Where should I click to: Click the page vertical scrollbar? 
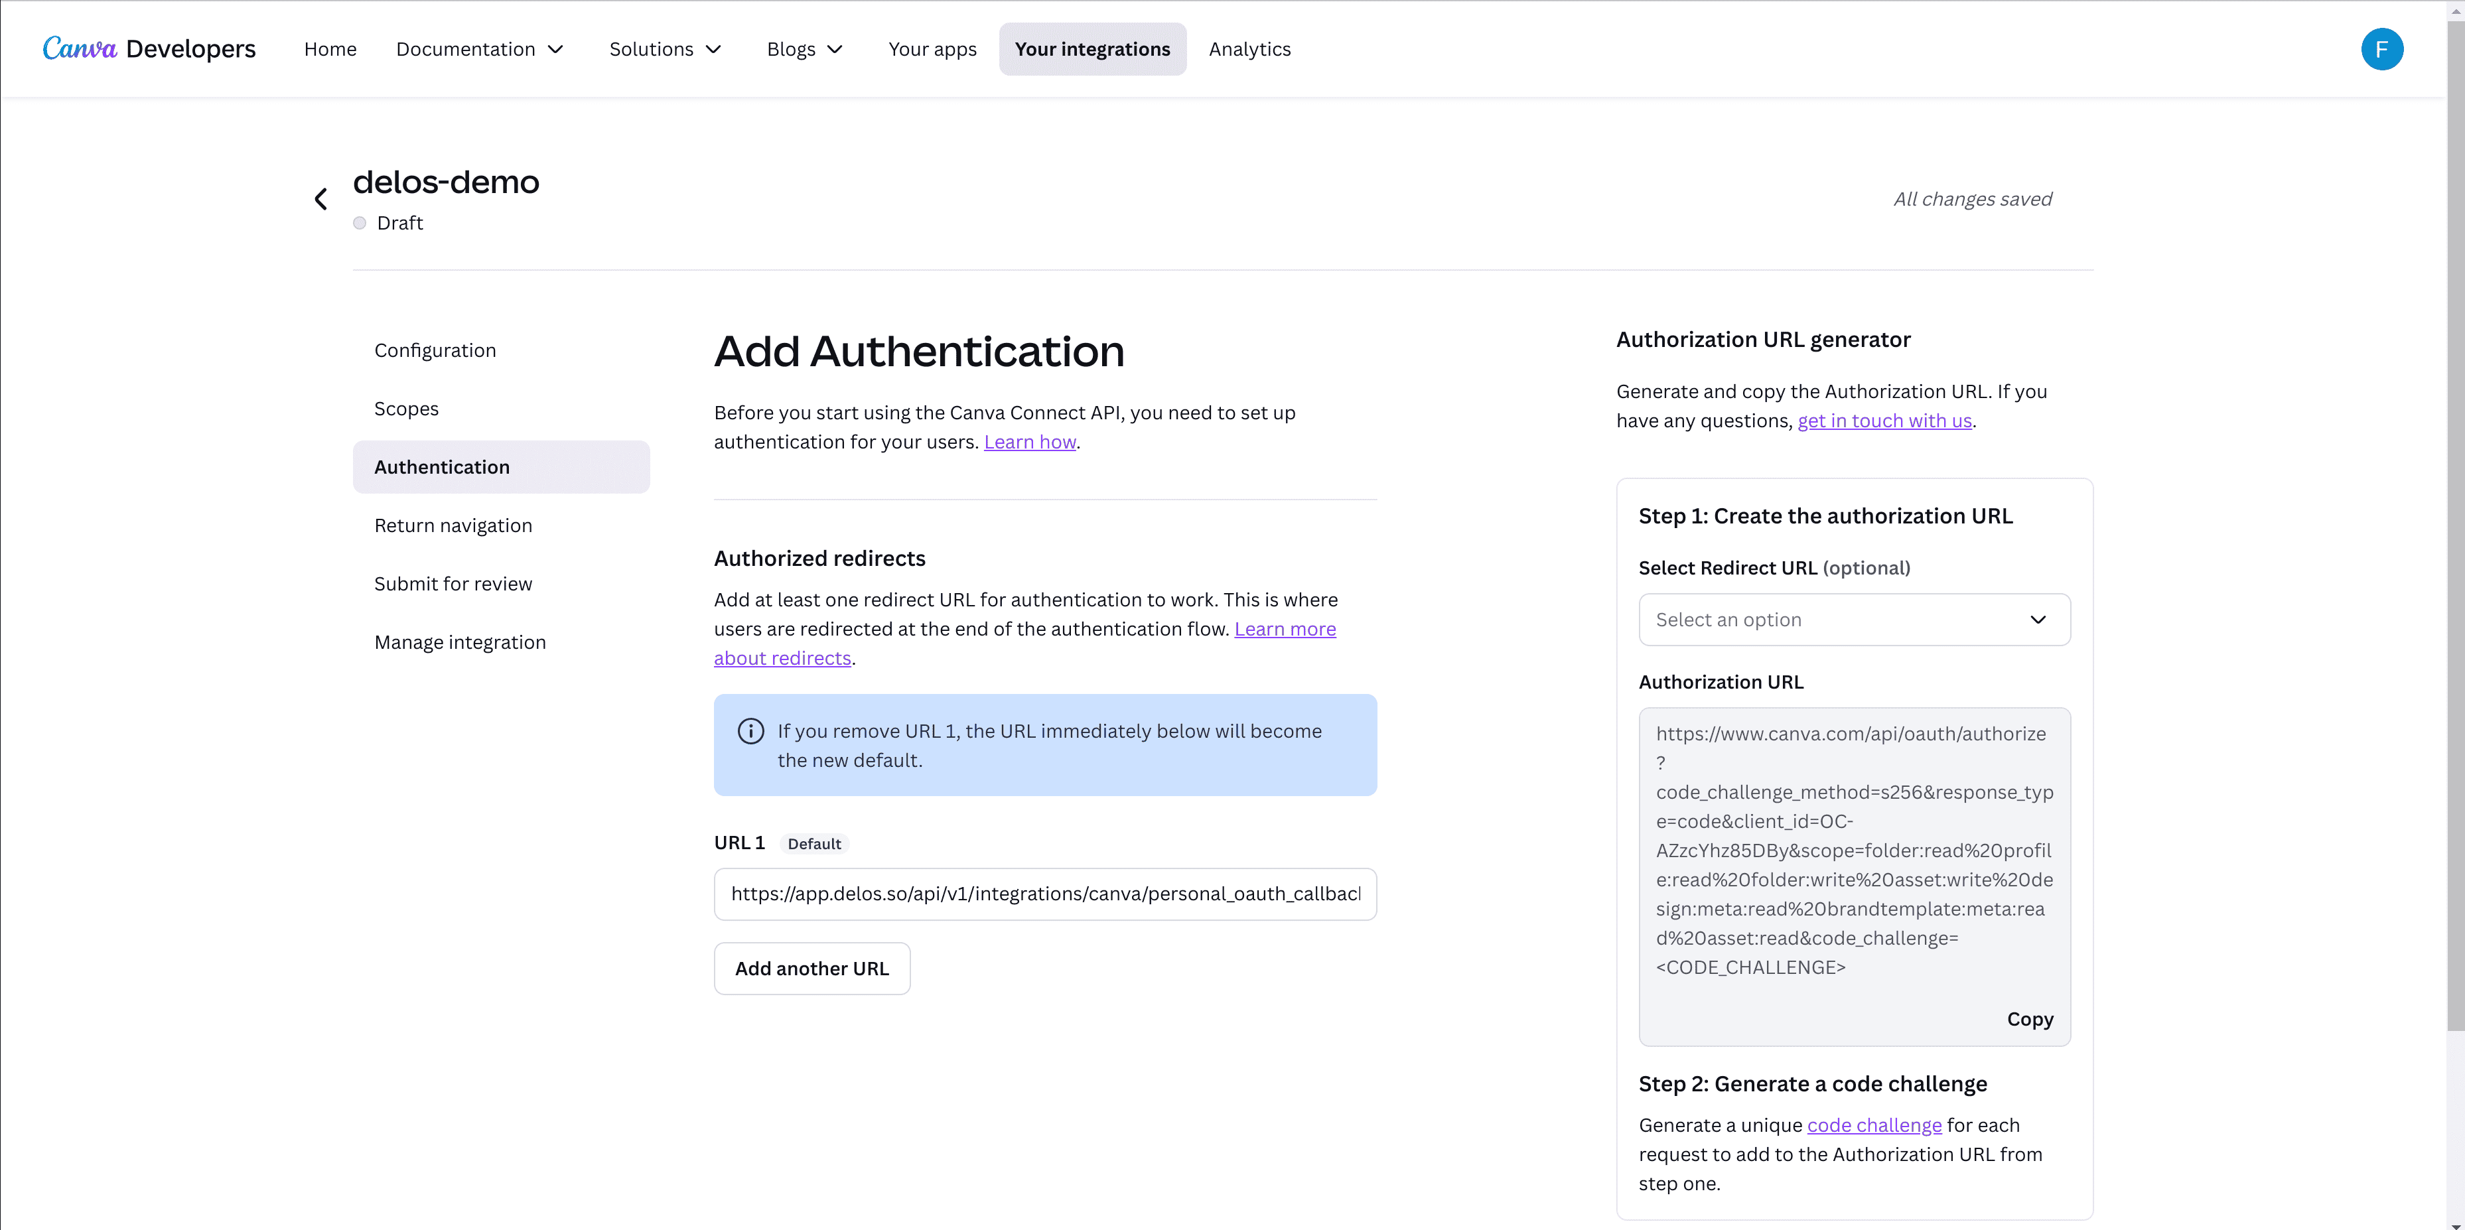coord(2456,526)
